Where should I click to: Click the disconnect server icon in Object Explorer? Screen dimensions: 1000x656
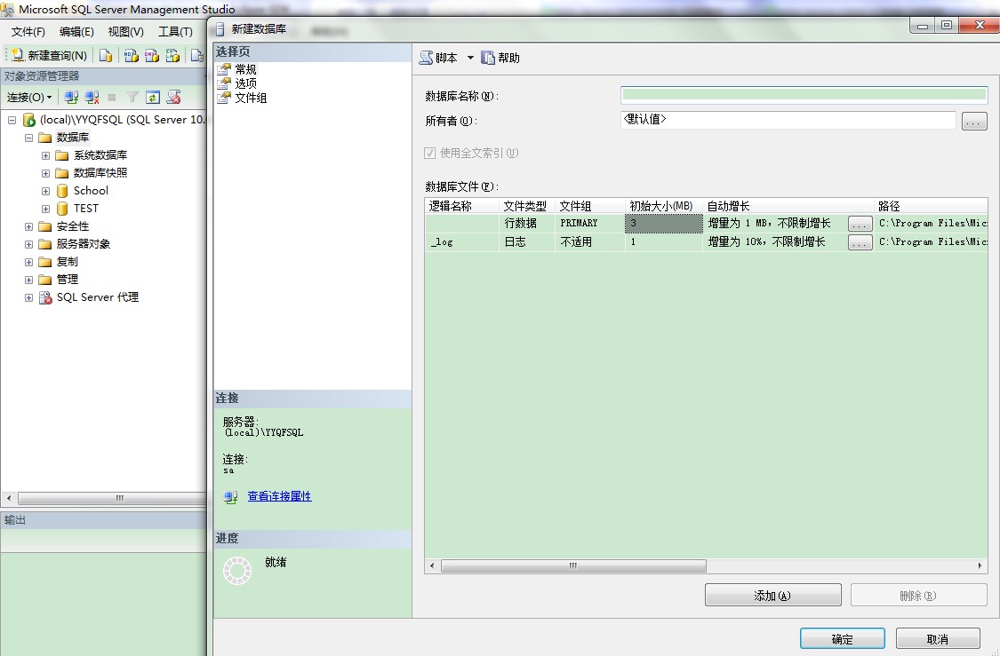(91, 97)
